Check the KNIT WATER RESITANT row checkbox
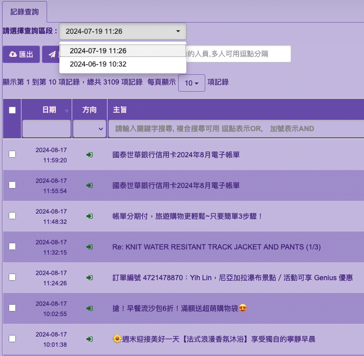Screen dimensions: 364x356 pos(12,246)
